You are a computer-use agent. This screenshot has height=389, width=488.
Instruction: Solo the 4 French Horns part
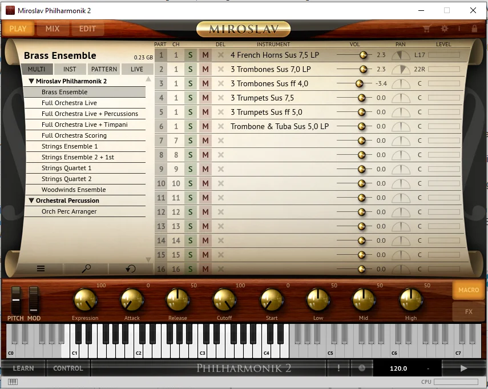190,55
